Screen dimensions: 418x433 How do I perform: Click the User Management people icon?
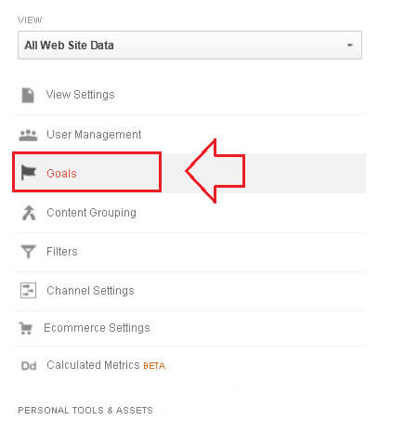(28, 136)
